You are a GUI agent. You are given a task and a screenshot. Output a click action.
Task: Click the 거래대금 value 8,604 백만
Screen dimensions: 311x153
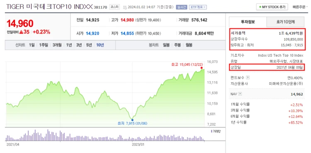(x=204, y=33)
